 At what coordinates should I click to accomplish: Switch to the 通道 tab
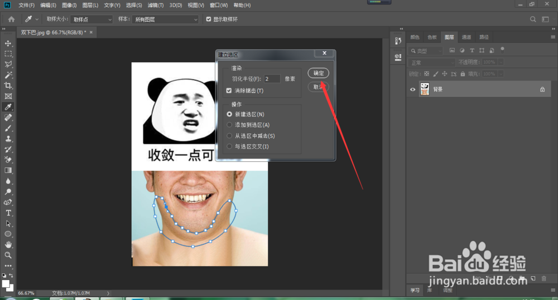(x=466, y=37)
